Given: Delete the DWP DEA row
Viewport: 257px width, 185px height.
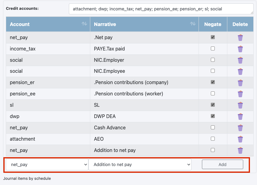Looking at the screenshot, I should pyautogui.click(x=240, y=116).
